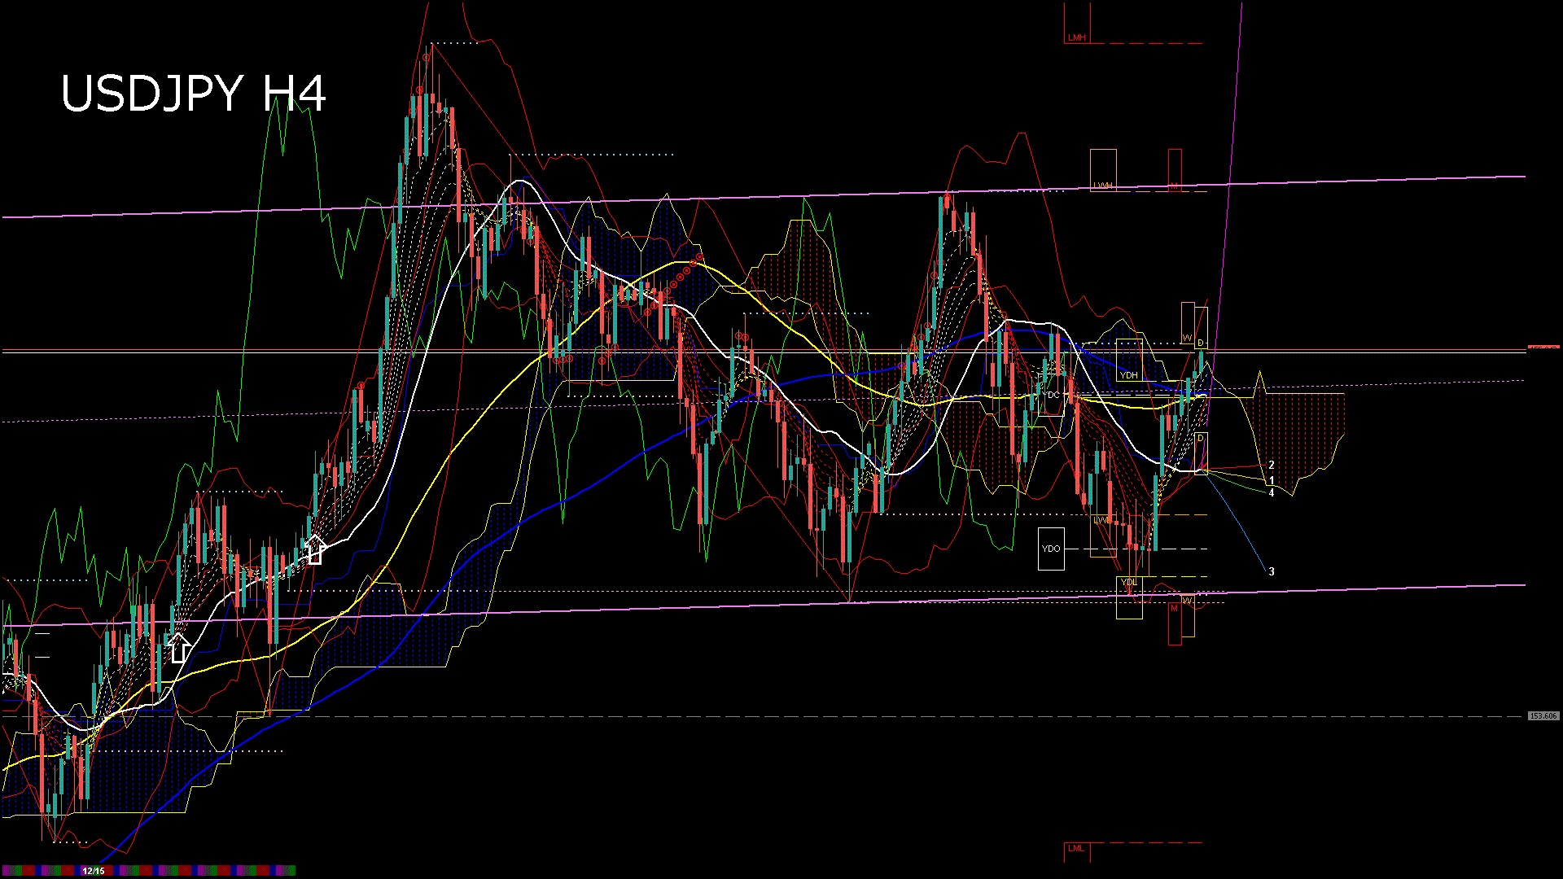
Task: Click the LML last month low marker
Action: 1076,850
